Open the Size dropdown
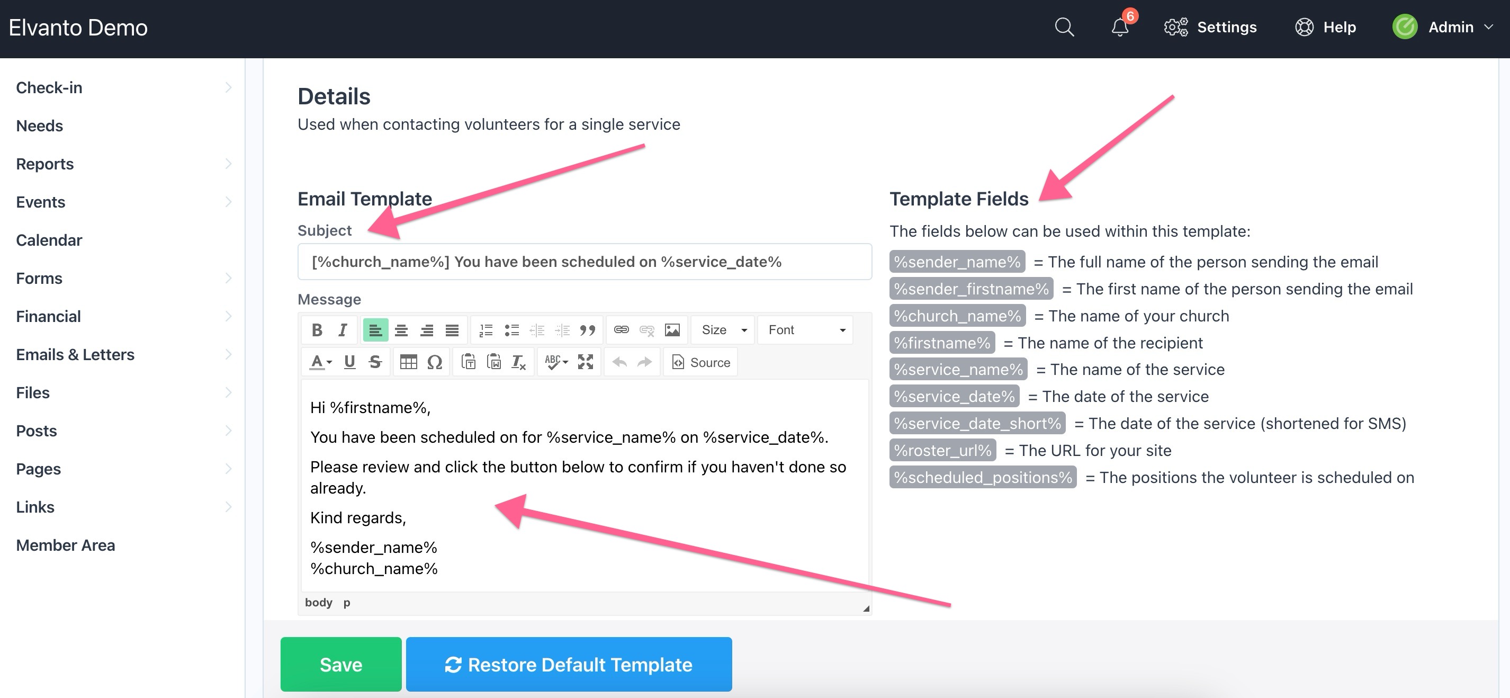1510x698 pixels. [723, 329]
